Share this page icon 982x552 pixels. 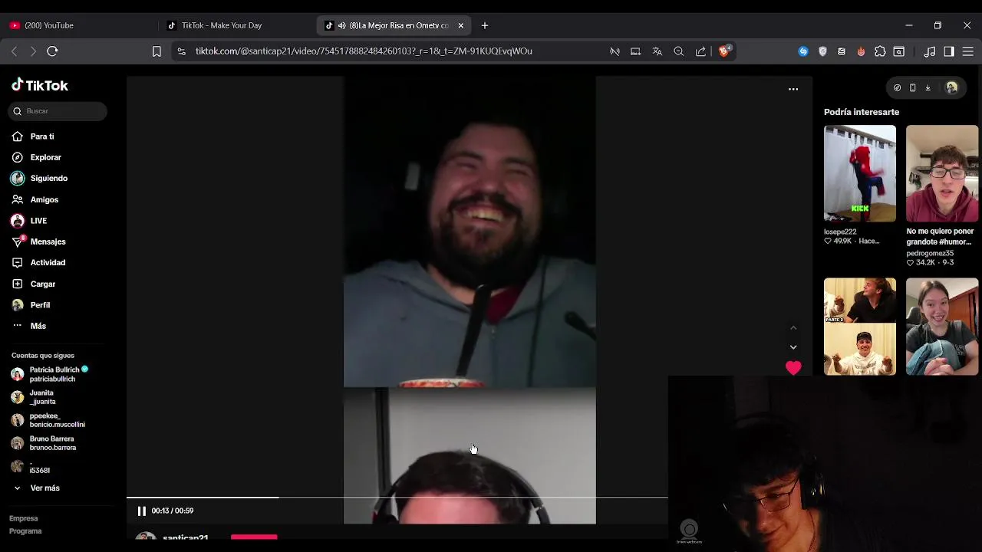pos(700,51)
